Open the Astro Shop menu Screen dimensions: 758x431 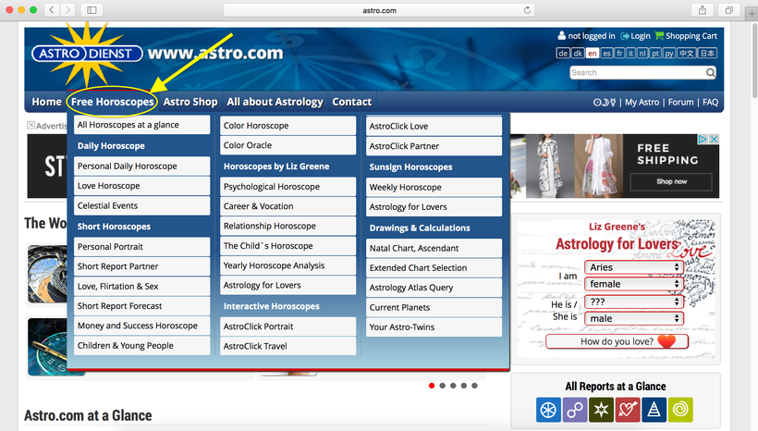coord(190,102)
